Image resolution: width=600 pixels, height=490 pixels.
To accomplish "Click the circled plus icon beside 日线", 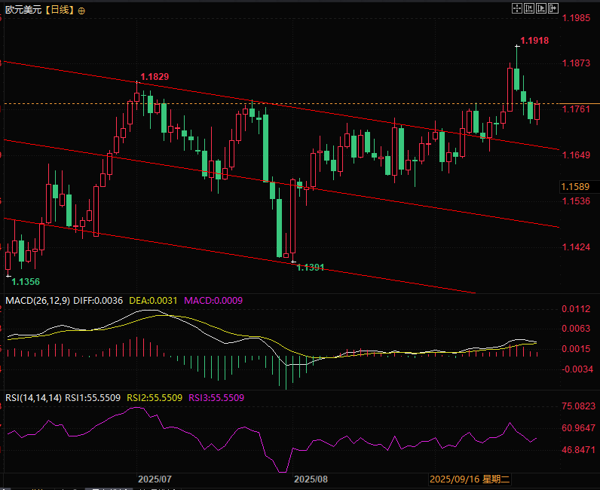I will point(81,11).
